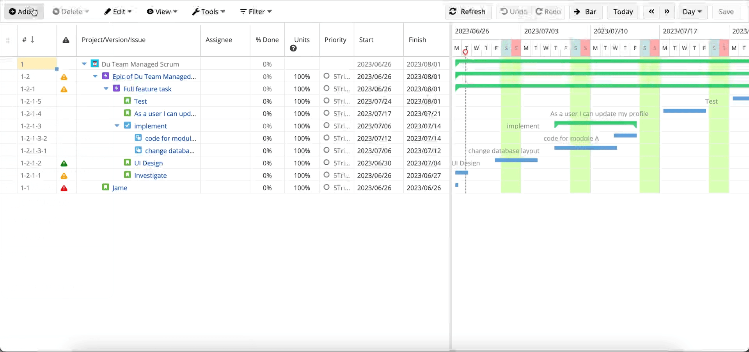Click the Refresh icon

click(453, 12)
